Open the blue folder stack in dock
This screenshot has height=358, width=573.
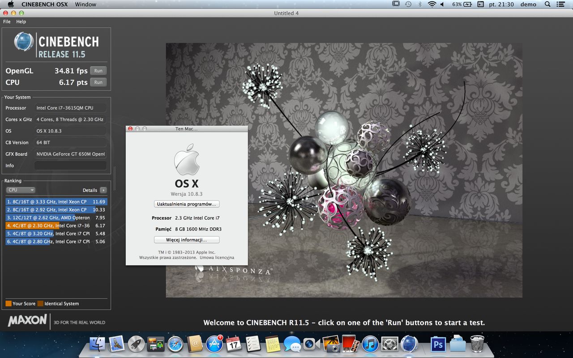[458, 344]
